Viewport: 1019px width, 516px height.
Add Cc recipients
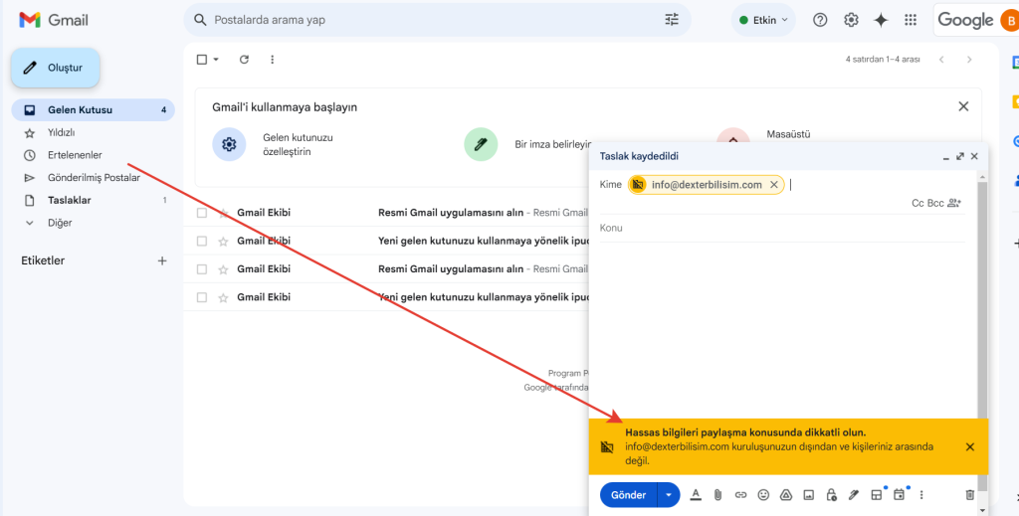(x=917, y=203)
